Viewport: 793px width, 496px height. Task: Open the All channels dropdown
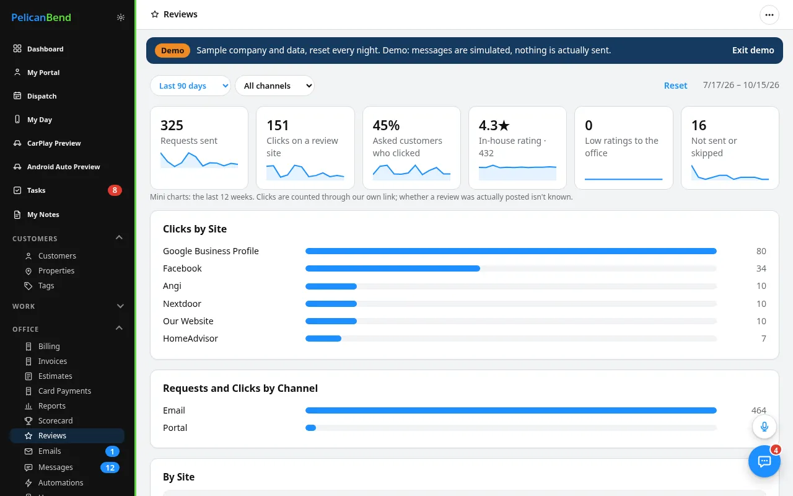tap(274, 86)
